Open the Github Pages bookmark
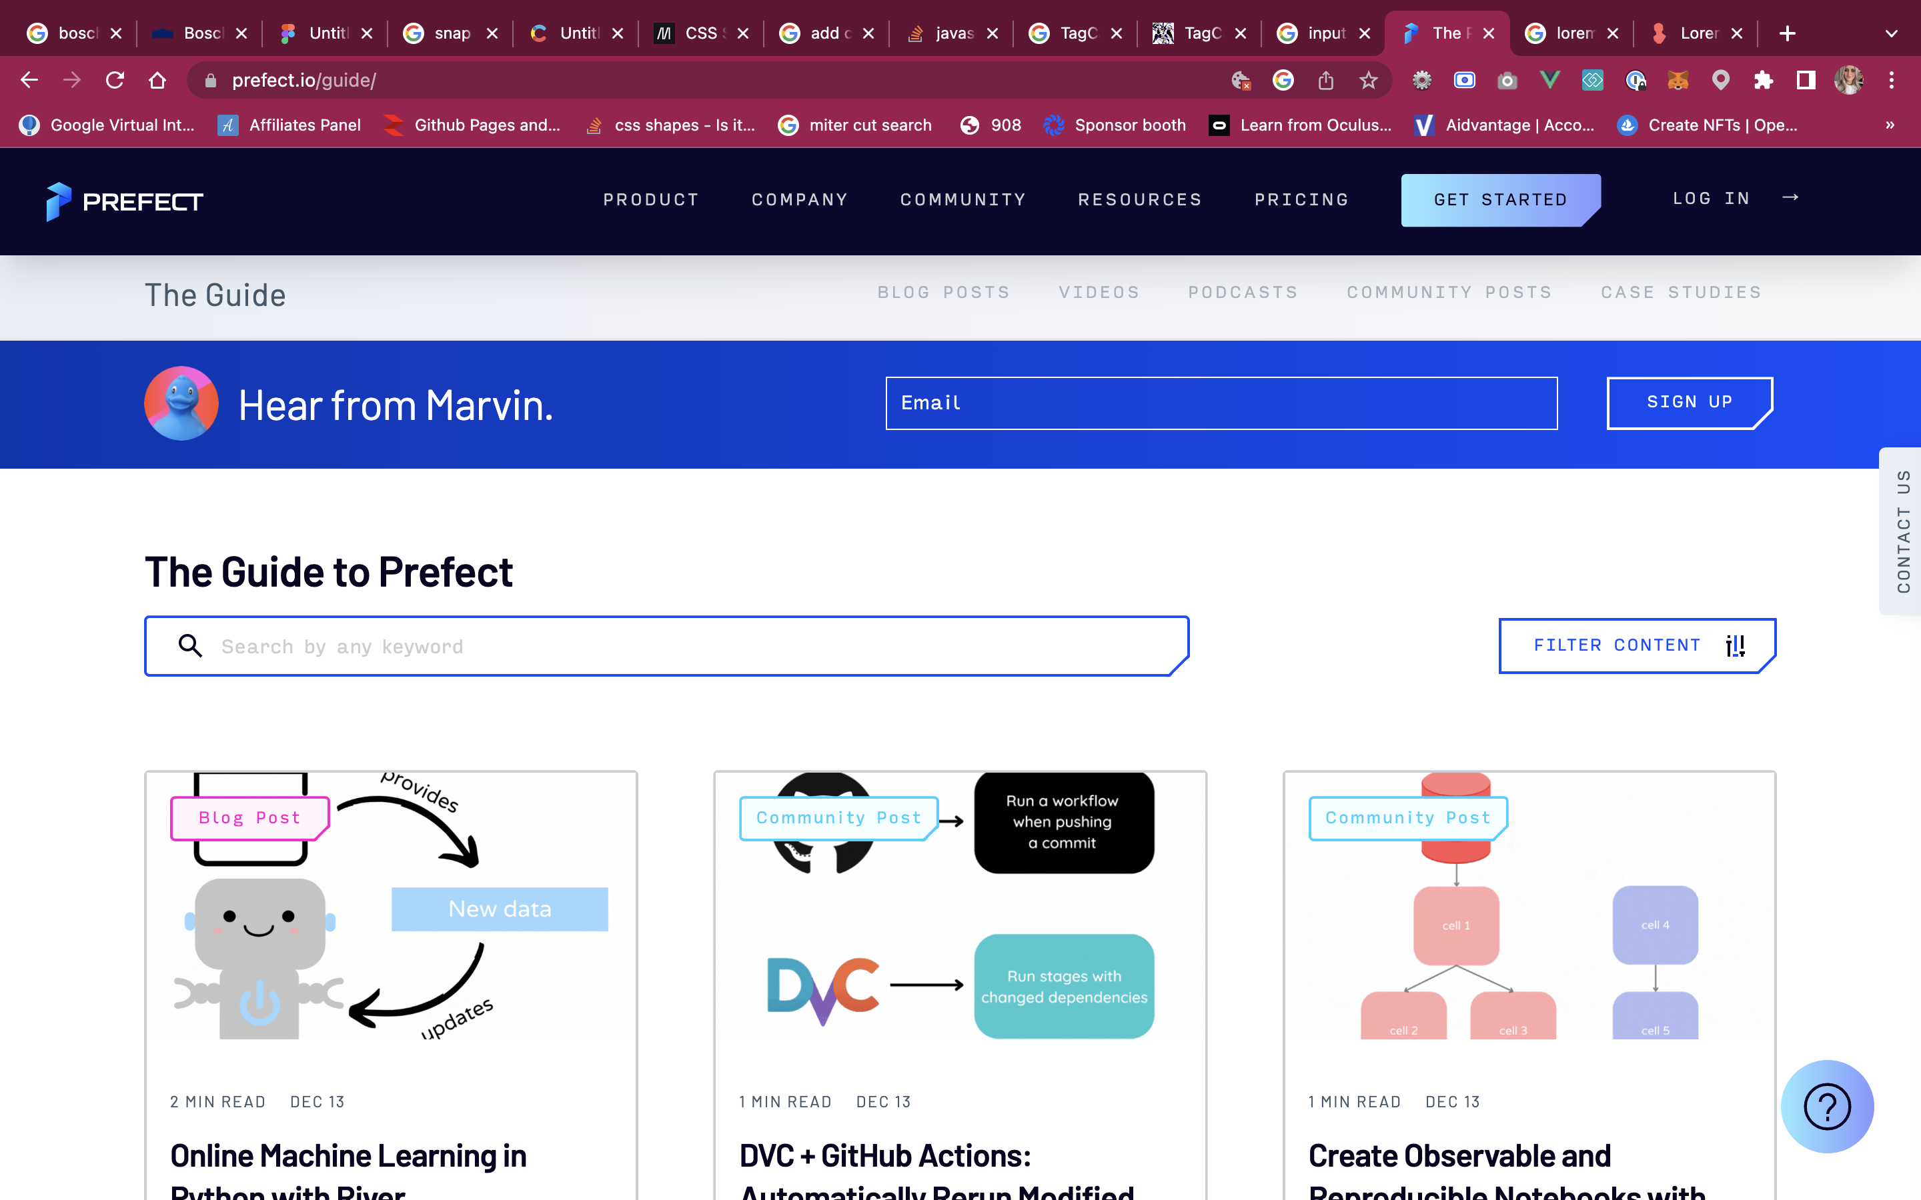Viewport: 1921px width, 1200px height. 472,125
